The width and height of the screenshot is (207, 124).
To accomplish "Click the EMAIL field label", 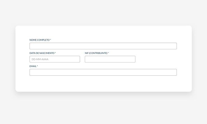I will [x=33, y=66].
